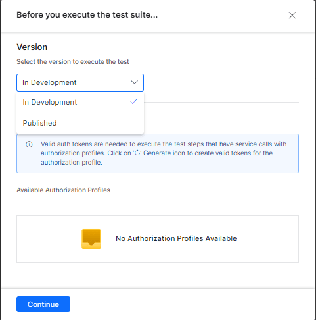This screenshot has height=320, width=316.
Task: Select the In Development list option
Action: pyautogui.click(x=80, y=102)
